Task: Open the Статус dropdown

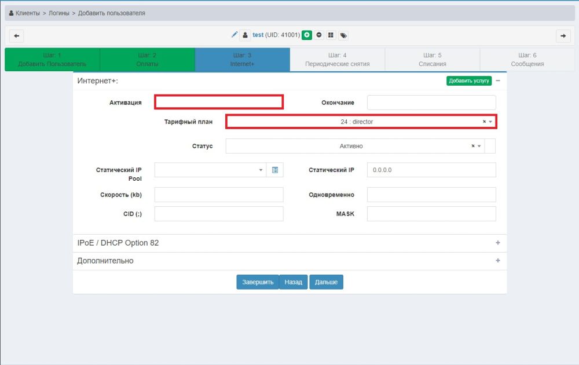Action: click(479, 146)
